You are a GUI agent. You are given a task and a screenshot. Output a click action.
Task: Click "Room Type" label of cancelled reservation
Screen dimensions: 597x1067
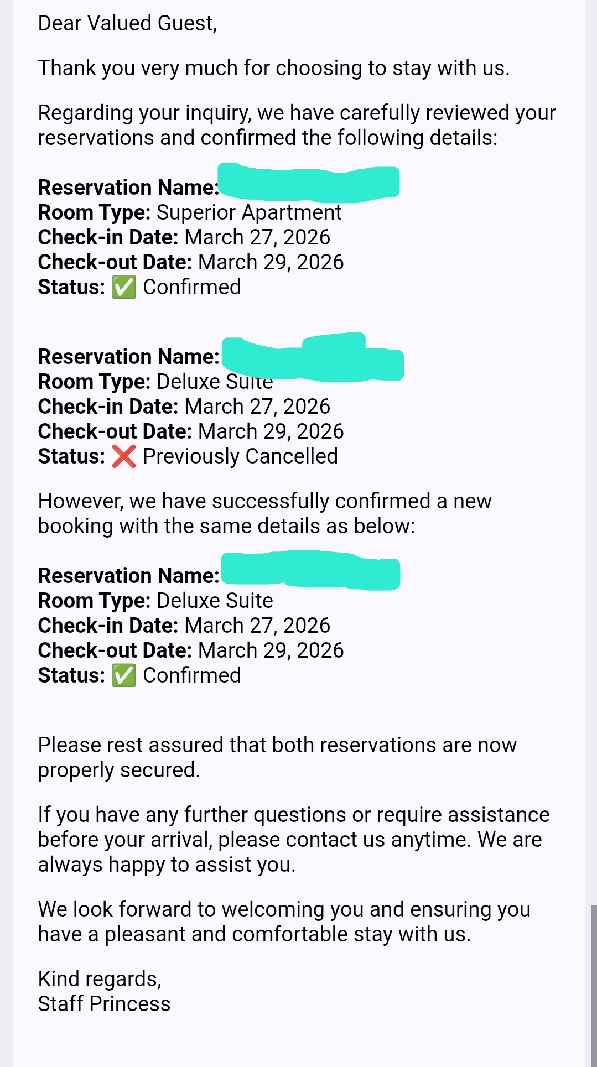94,382
